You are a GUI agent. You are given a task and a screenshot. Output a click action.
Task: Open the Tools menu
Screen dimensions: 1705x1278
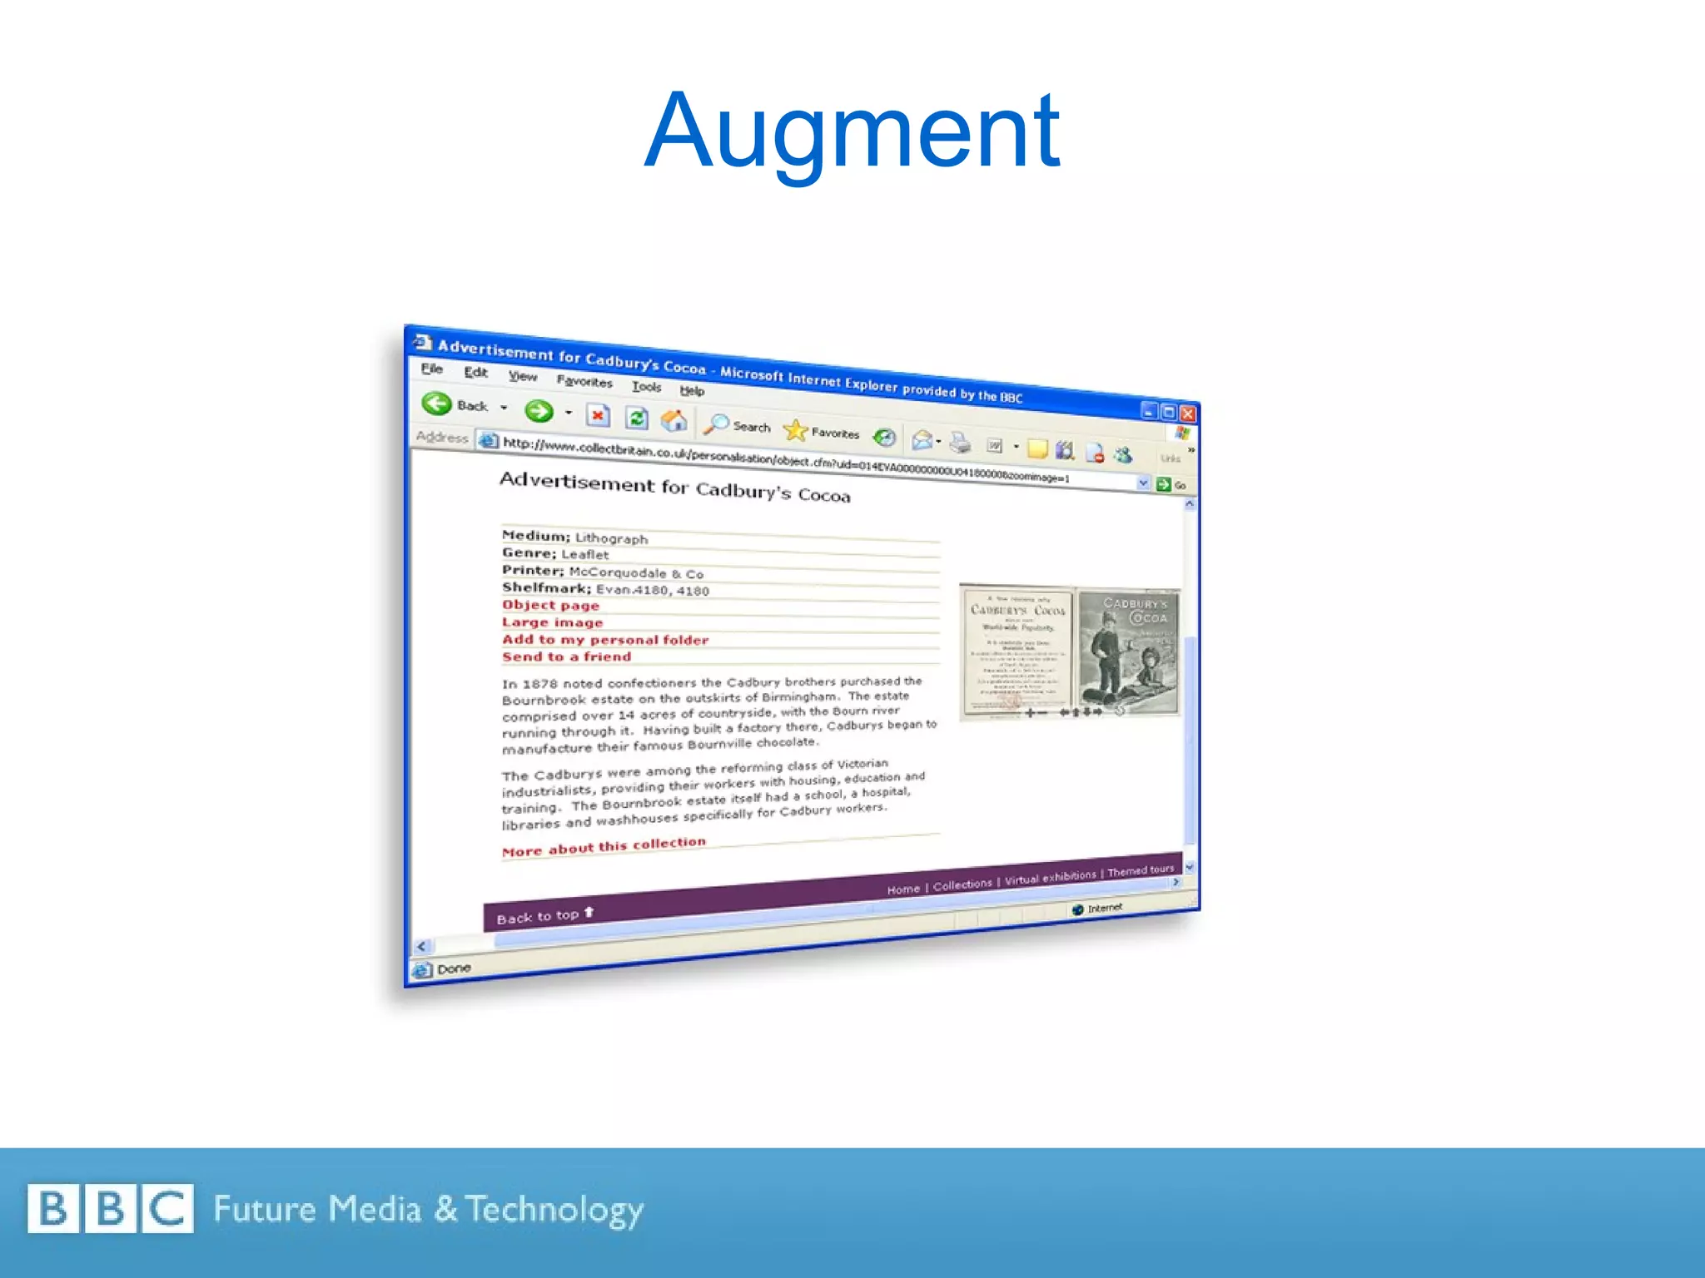click(x=646, y=386)
